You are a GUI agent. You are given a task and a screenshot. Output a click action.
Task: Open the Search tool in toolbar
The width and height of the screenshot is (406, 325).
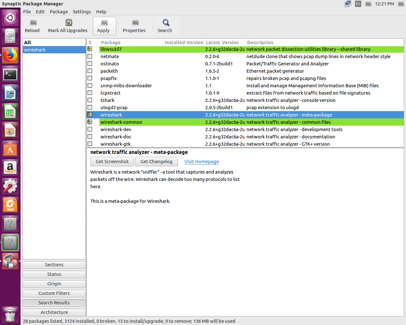[x=166, y=23]
